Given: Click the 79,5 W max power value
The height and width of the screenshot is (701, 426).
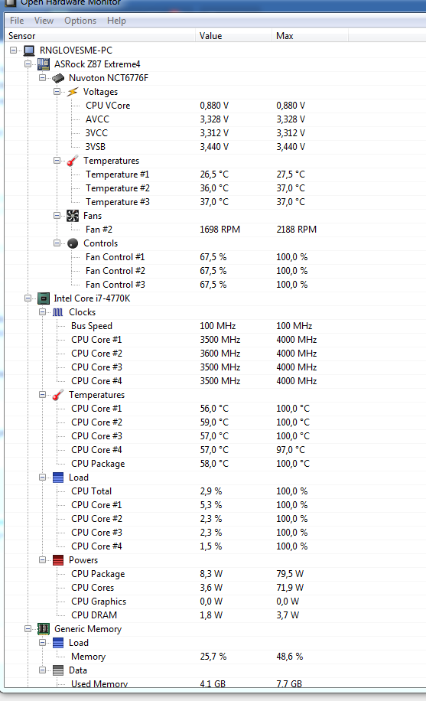Looking at the screenshot, I should pos(290,574).
